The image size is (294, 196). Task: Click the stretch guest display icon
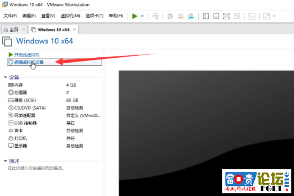(267, 16)
